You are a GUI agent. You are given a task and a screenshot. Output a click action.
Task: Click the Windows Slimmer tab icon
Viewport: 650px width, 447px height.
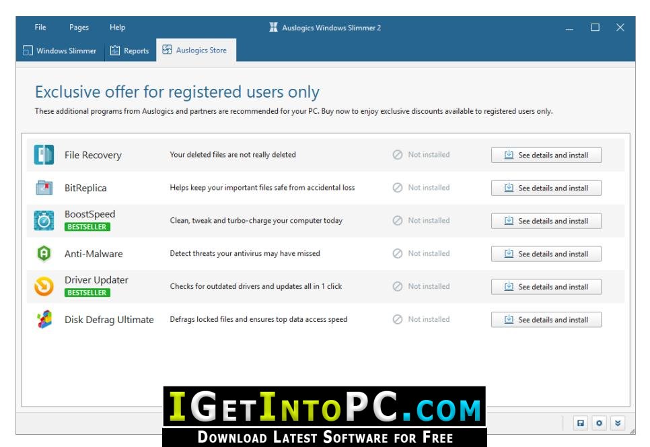coord(28,50)
